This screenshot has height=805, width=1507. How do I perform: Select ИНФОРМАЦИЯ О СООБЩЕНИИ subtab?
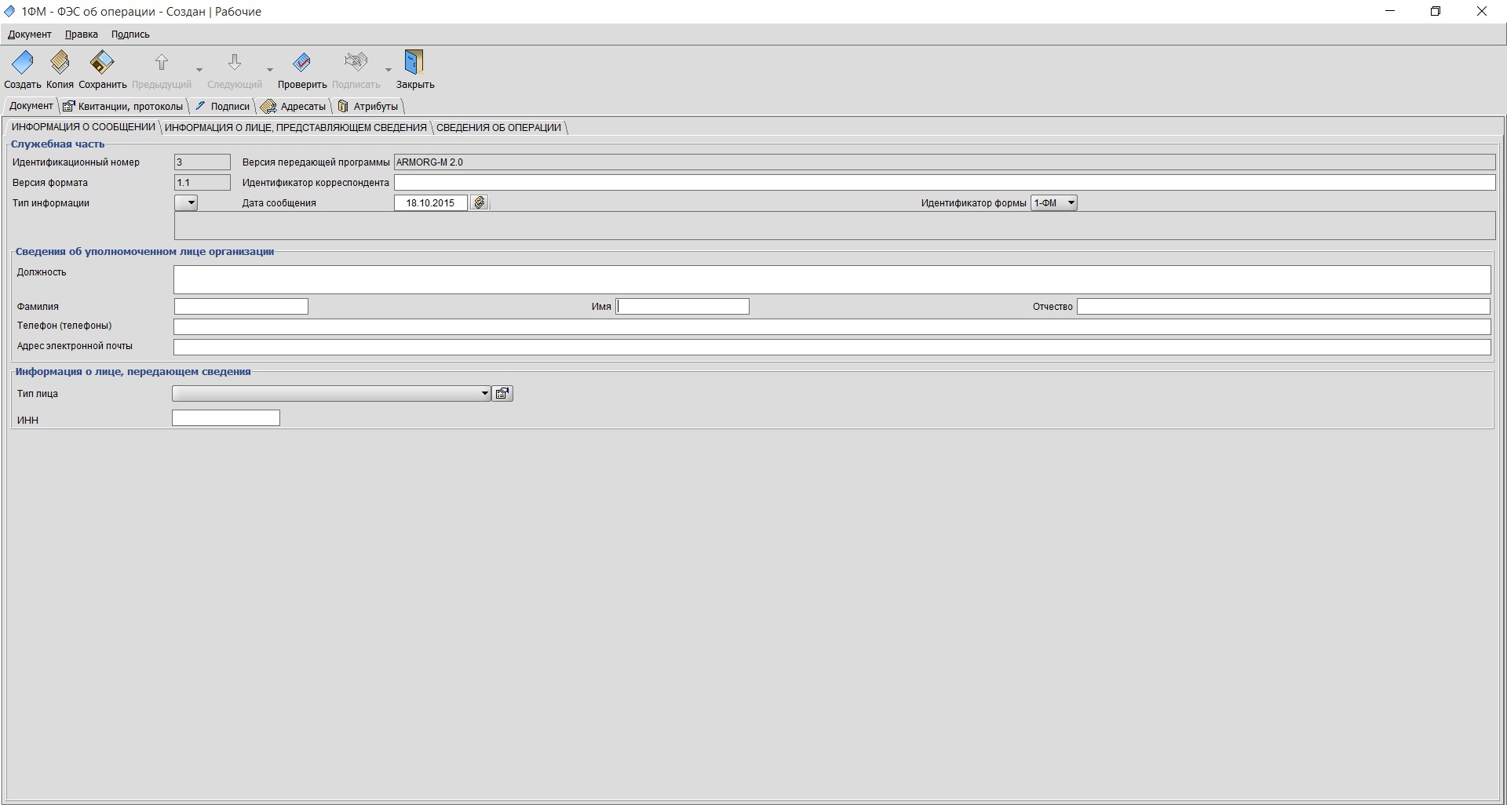coord(83,127)
